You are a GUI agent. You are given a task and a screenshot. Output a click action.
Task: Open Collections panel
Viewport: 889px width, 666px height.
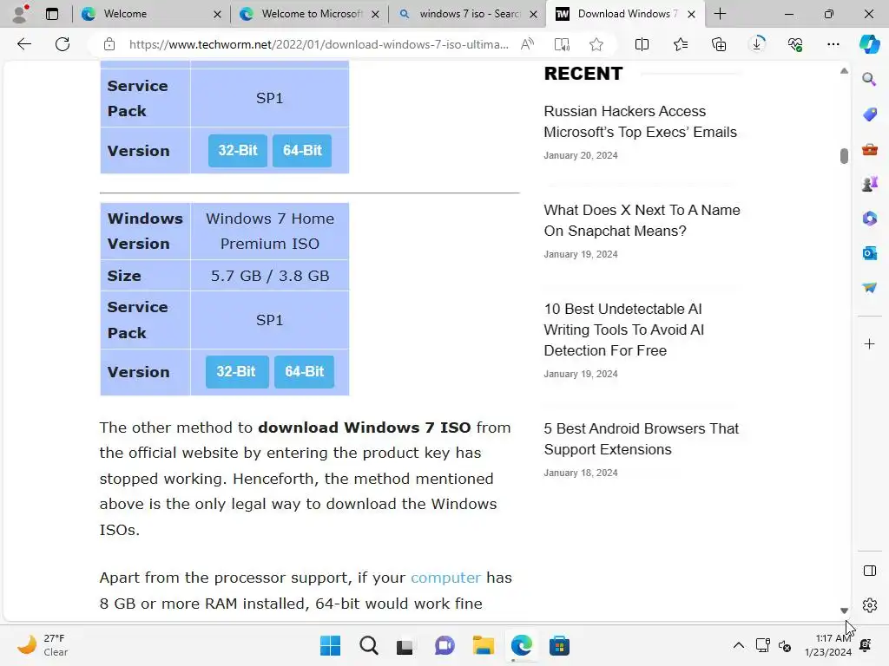718,44
